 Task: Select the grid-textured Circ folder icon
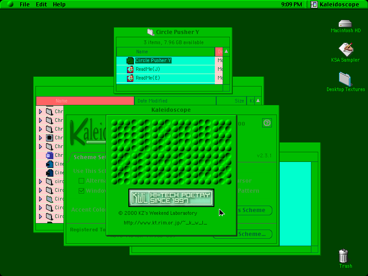(x=49, y=199)
